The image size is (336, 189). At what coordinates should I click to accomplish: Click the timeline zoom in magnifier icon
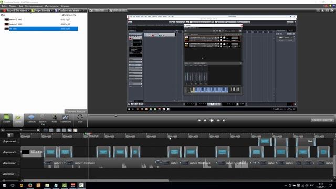click(38, 130)
